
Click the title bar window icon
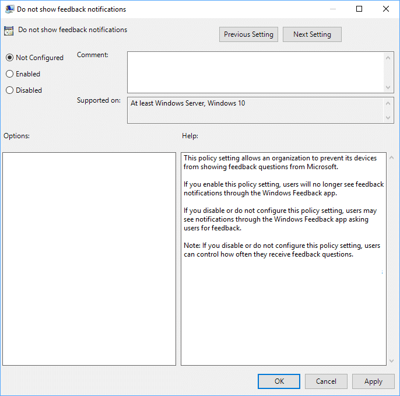tap(9, 9)
